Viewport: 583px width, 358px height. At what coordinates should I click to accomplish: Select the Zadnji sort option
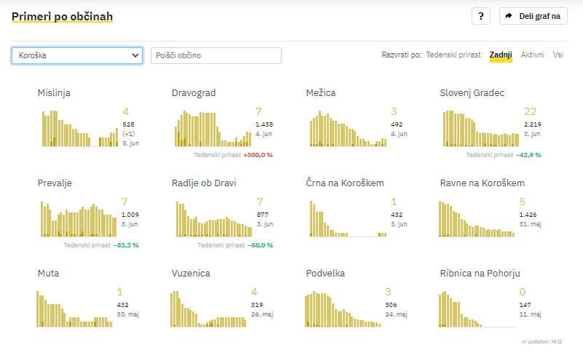point(501,55)
